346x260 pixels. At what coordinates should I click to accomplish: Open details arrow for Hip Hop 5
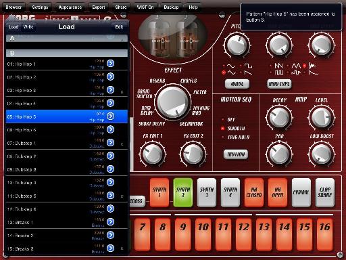[x=110, y=116]
